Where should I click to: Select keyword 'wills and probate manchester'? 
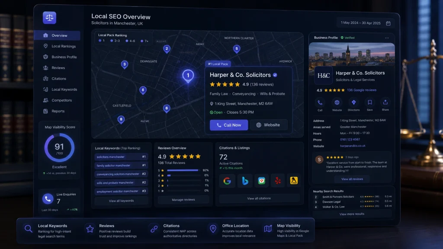coord(121,183)
